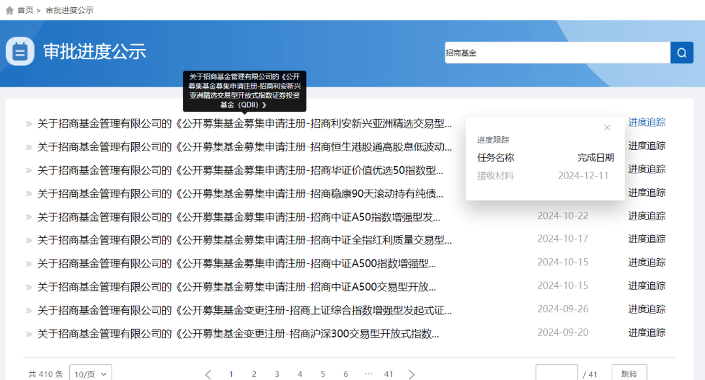The height and width of the screenshot is (380, 705).
Task: Open the 招商中证A500指数增强型 entry
Action: click(236, 264)
